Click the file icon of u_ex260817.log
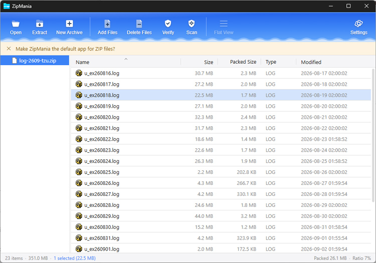376x263 pixels. tap(79, 84)
